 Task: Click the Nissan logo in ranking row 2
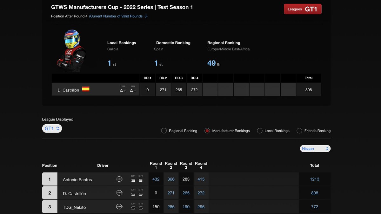tap(119, 193)
